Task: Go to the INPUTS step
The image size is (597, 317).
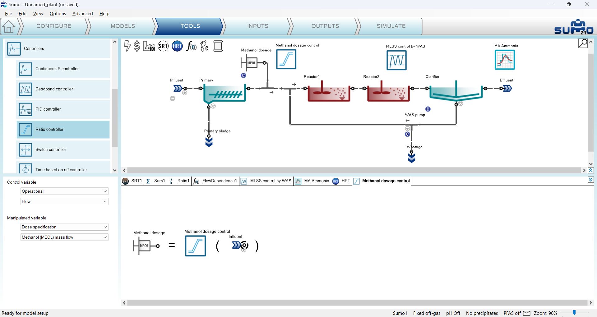Action: (258, 26)
